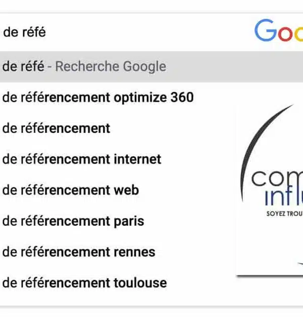Viewport: 303px width, 317px height.
Task: Pick the "de référencement internet" suggestion
Action: pyautogui.click(x=82, y=160)
